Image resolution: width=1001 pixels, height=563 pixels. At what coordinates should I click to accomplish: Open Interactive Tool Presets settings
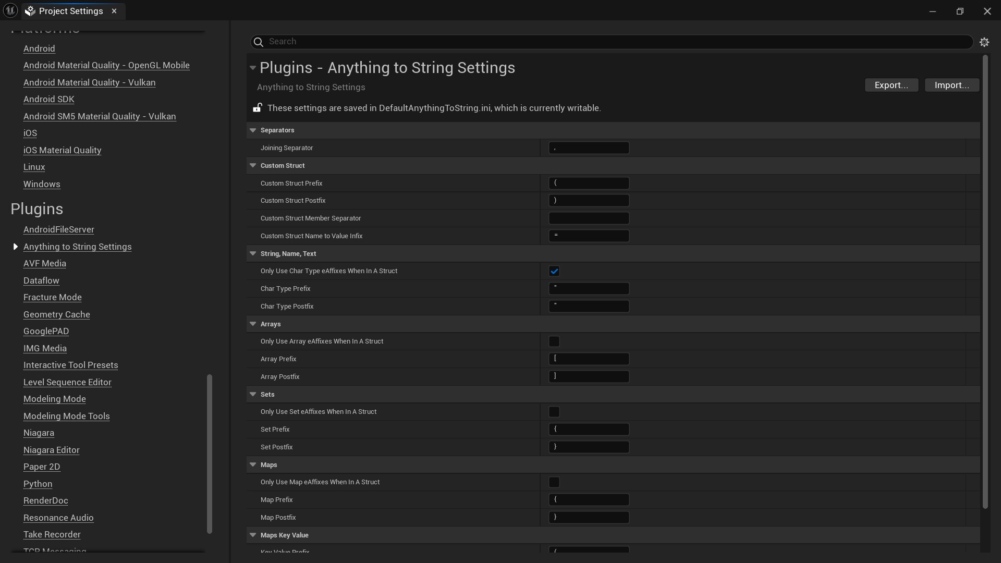(71, 365)
